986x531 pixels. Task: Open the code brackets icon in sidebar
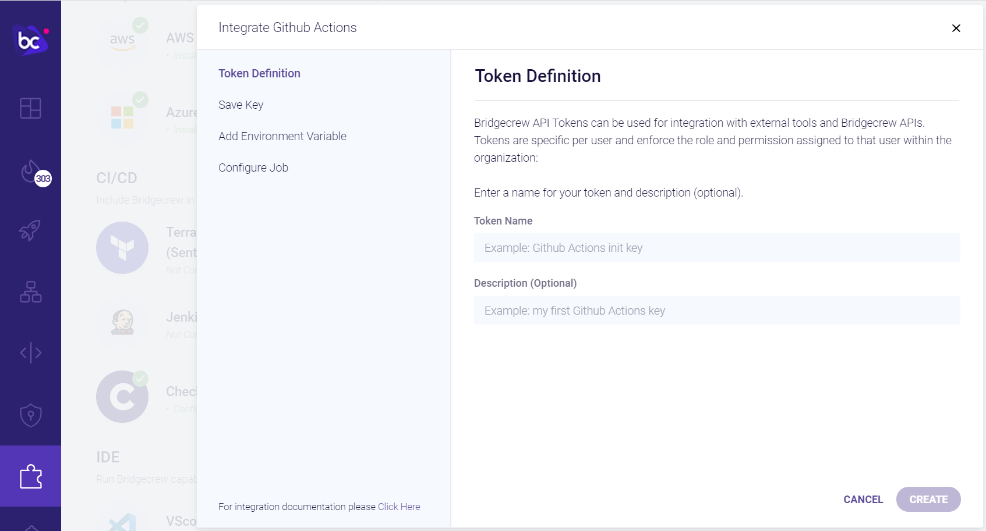tap(30, 353)
